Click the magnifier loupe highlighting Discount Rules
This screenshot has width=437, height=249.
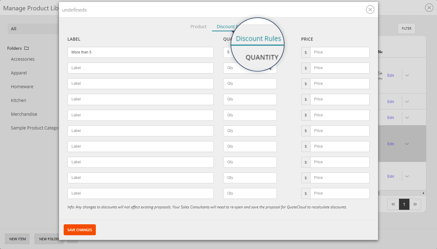point(258,45)
